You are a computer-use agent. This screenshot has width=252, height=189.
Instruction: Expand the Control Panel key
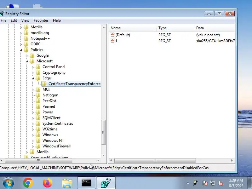pyautogui.click(x=33, y=67)
